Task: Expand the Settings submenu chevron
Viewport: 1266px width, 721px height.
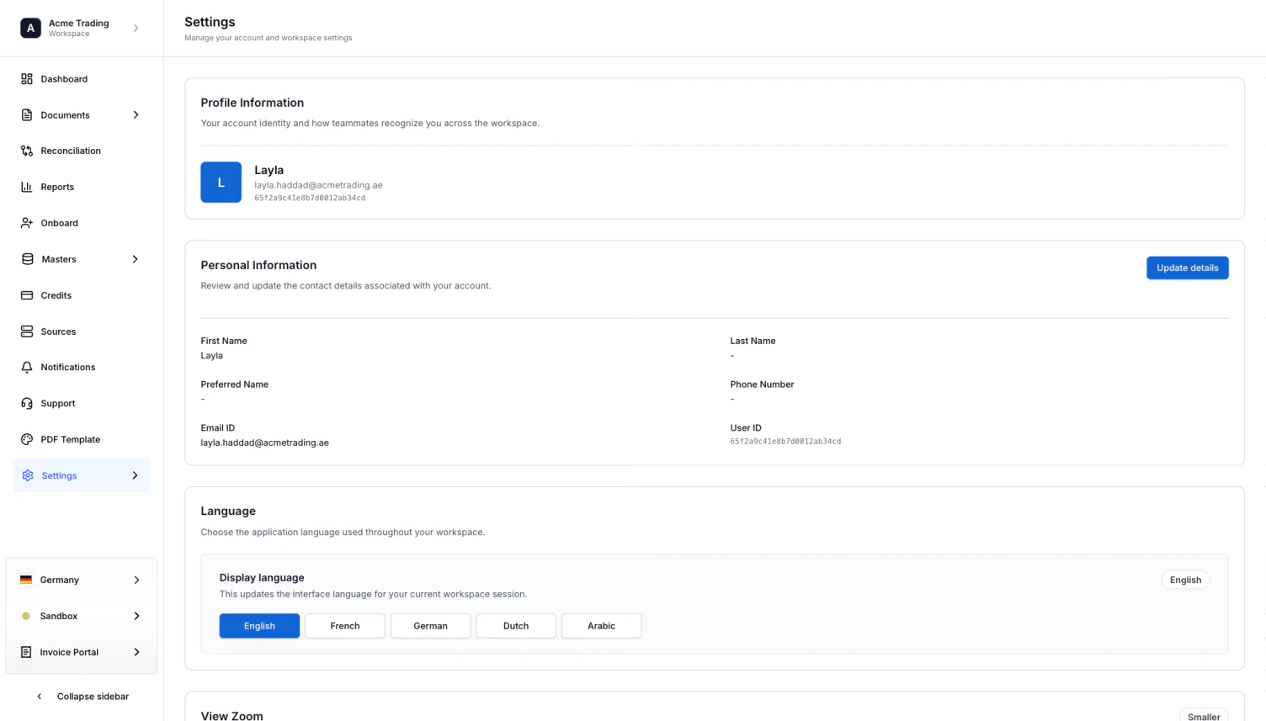Action: 135,475
